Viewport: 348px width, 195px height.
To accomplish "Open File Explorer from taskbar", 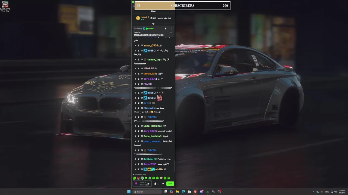I will tap(177, 192).
